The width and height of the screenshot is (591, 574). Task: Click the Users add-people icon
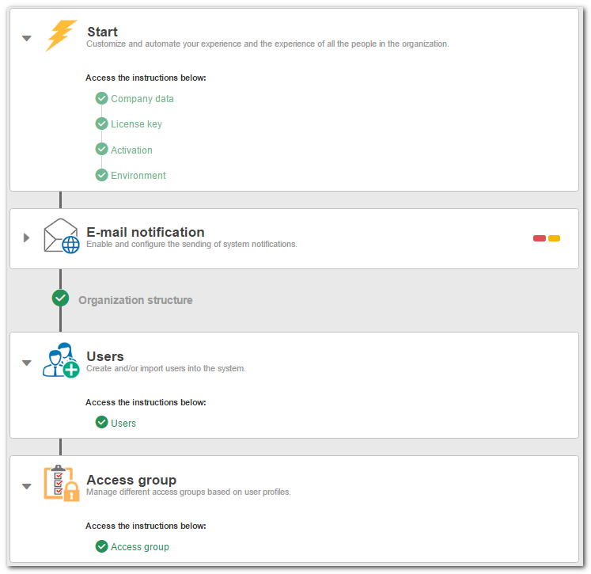click(x=61, y=359)
